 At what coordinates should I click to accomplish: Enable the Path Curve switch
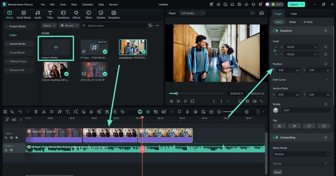328,80
